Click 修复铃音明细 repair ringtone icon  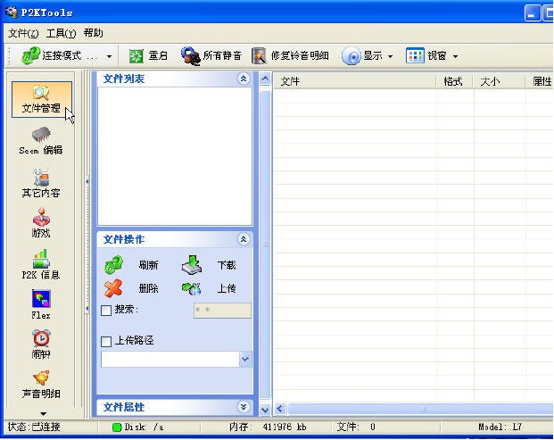pos(259,56)
